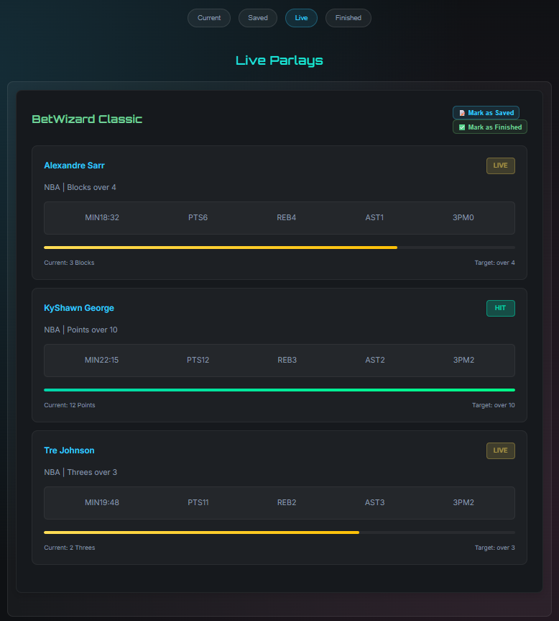559x621 pixels.
Task: Open the Saved parlays tab
Action: (257, 17)
